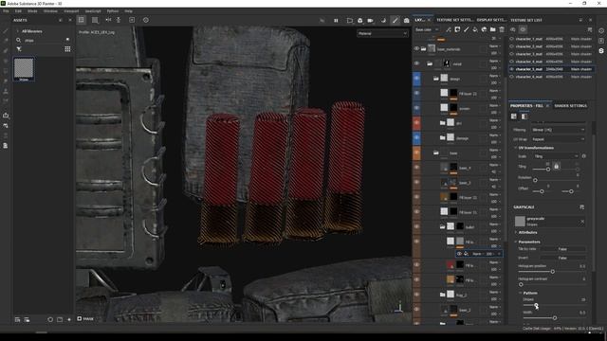
Task: Open the Edit menu
Action: point(18,11)
